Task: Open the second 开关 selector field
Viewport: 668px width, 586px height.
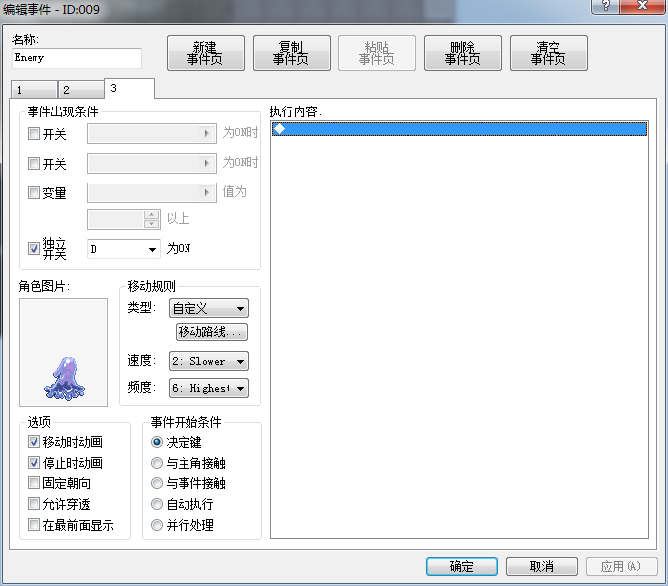Action: [152, 163]
